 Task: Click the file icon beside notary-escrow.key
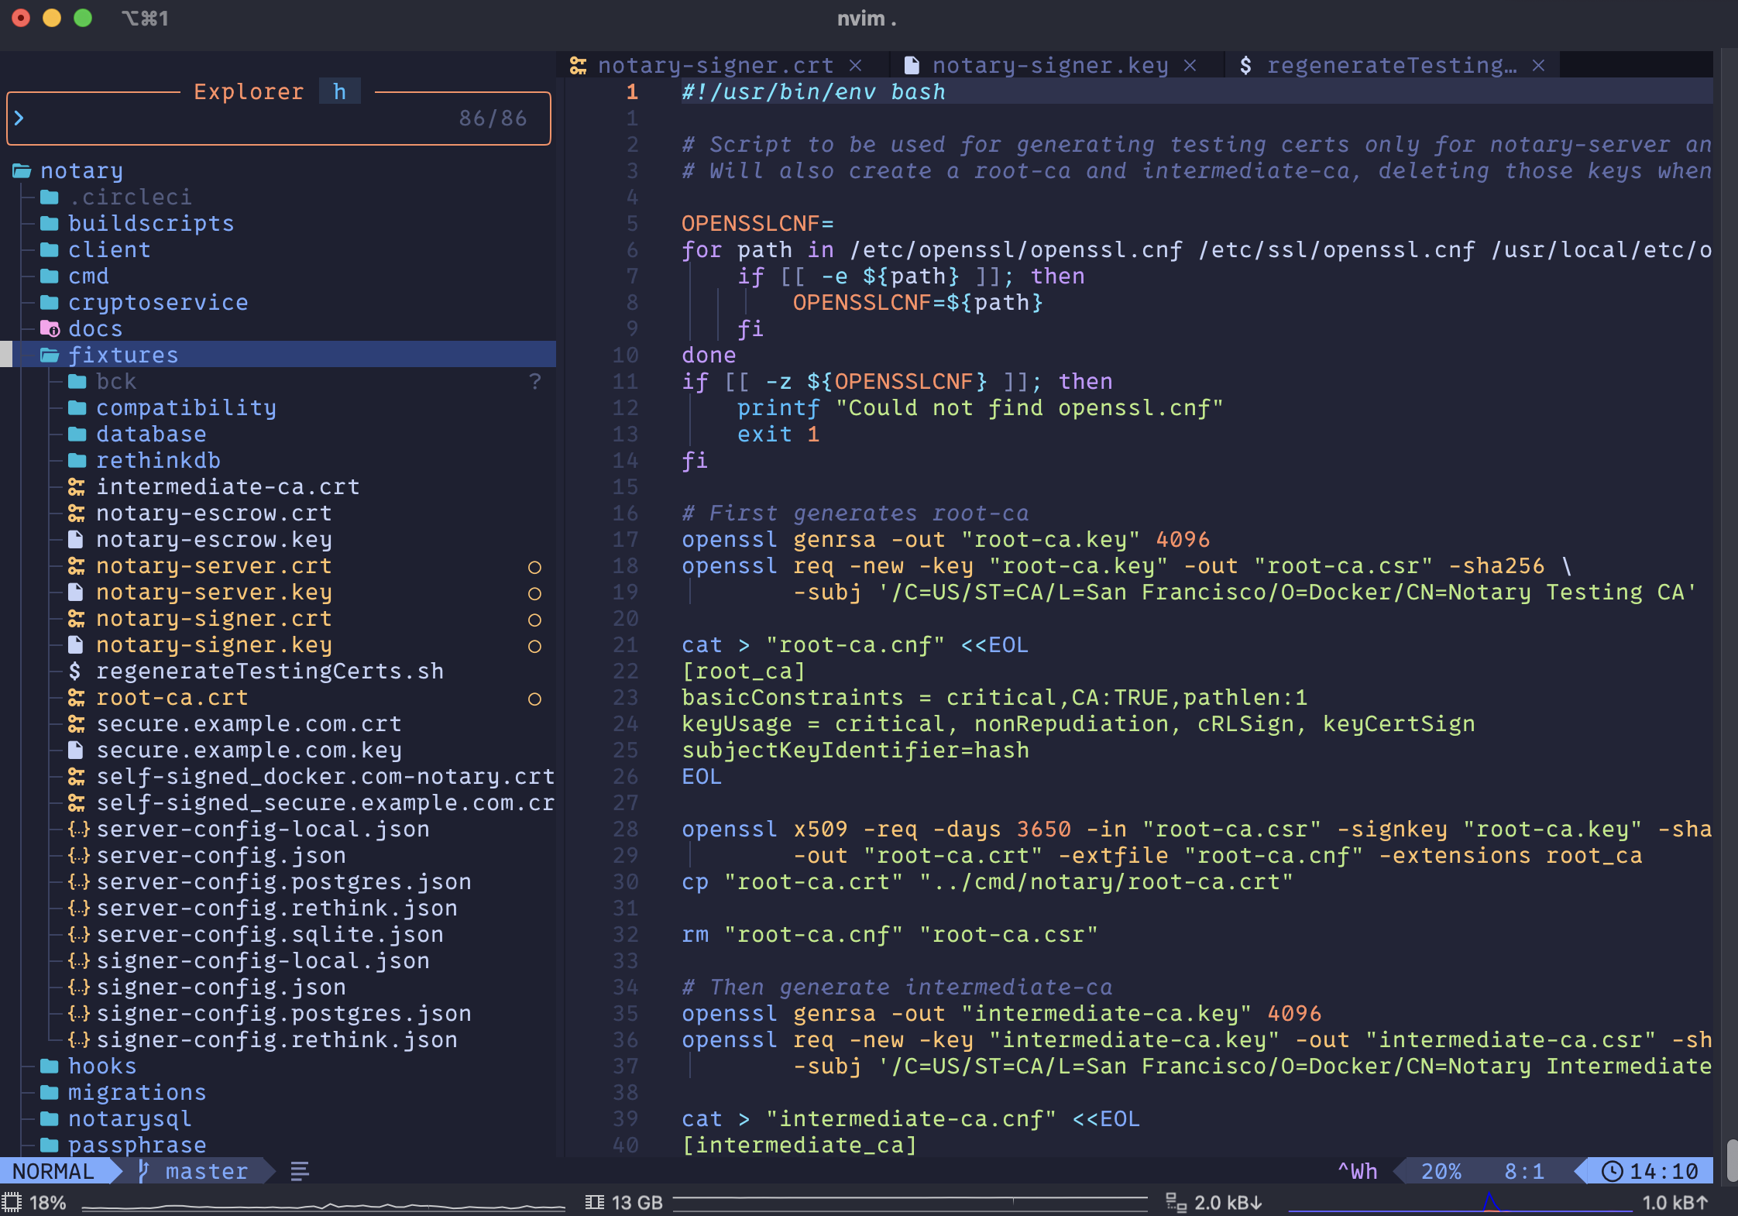[76, 540]
